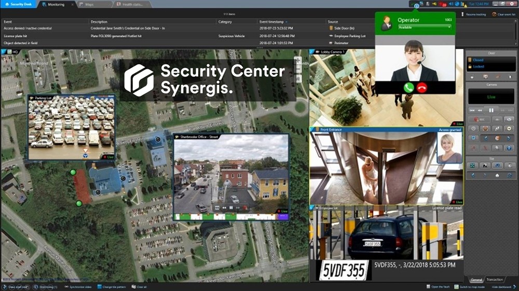Image resolution: width=519 pixels, height=291 pixels.
Task: Close the Monitoring tab
Action: pos(73,5)
